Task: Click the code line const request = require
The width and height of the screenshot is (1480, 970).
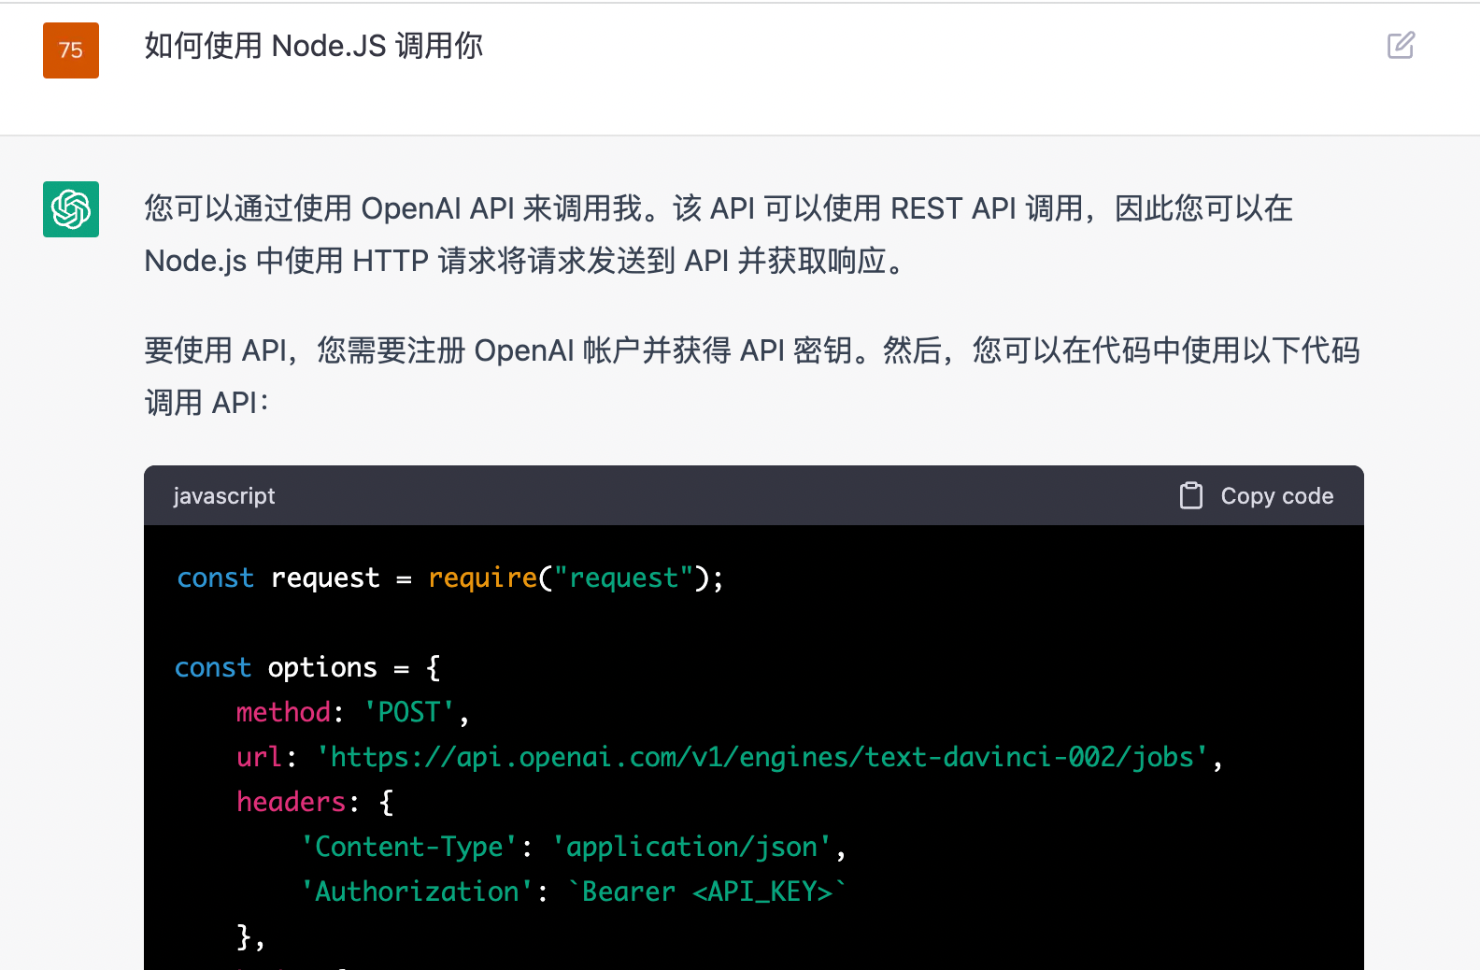Action: click(x=450, y=578)
